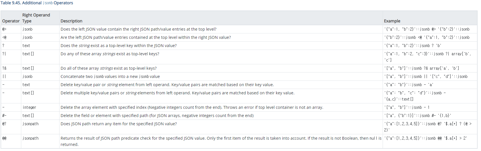Click the integer operand type cell
This screenshot has width=481, height=151.
pos(29,107)
